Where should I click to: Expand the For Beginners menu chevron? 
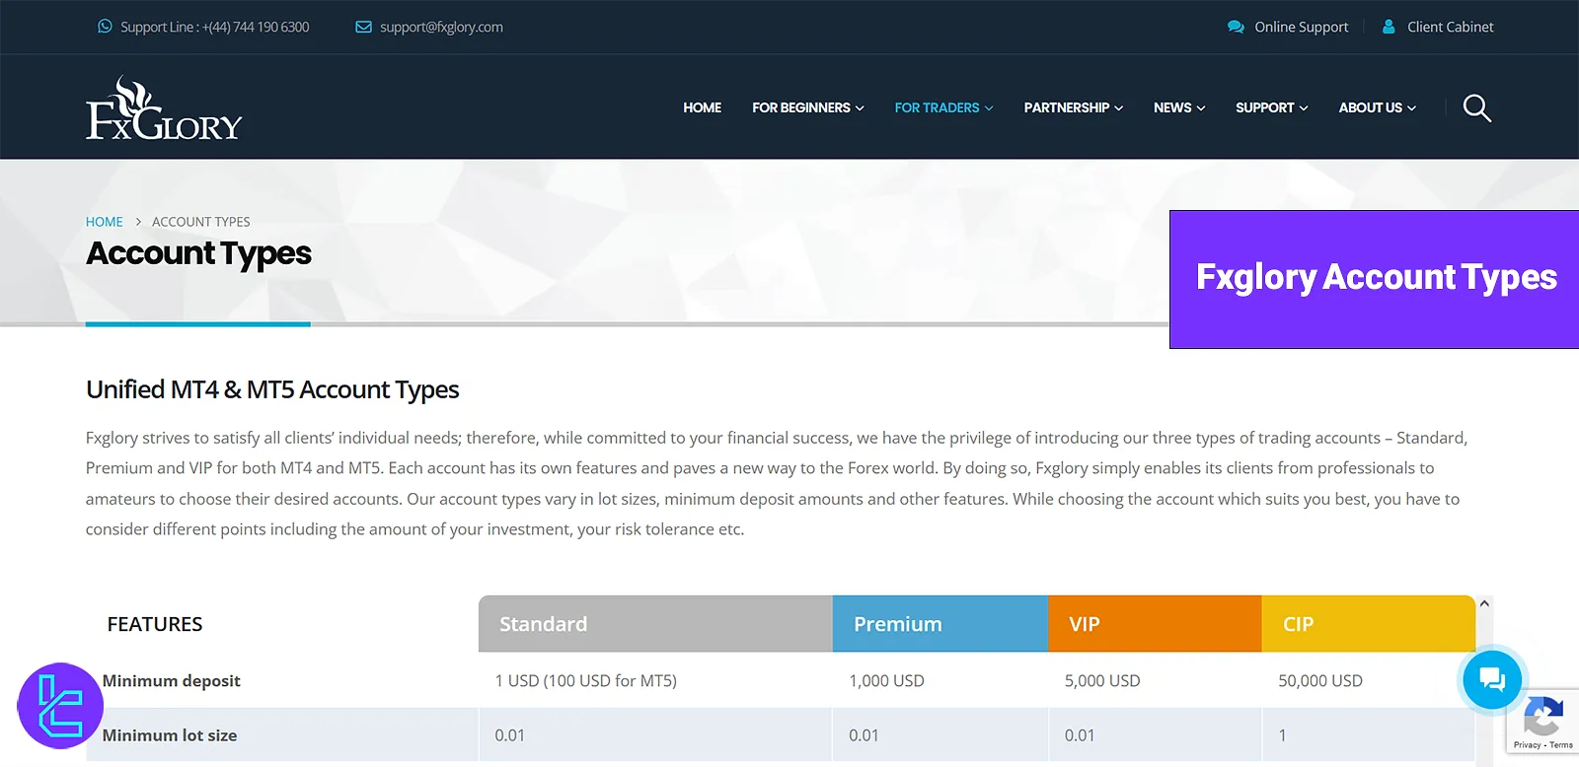click(x=860, y=108)
